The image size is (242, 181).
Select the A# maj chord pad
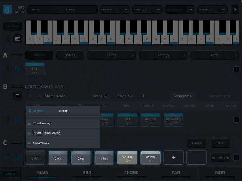pyautogui.click(x=127, y=157)
